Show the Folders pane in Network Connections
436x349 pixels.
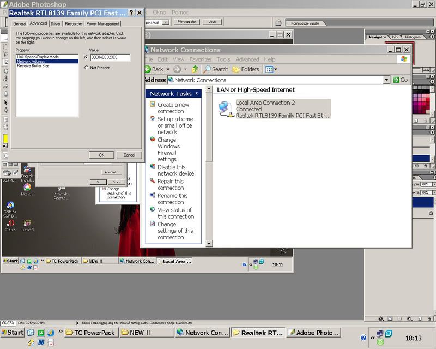tap(246, 69)
